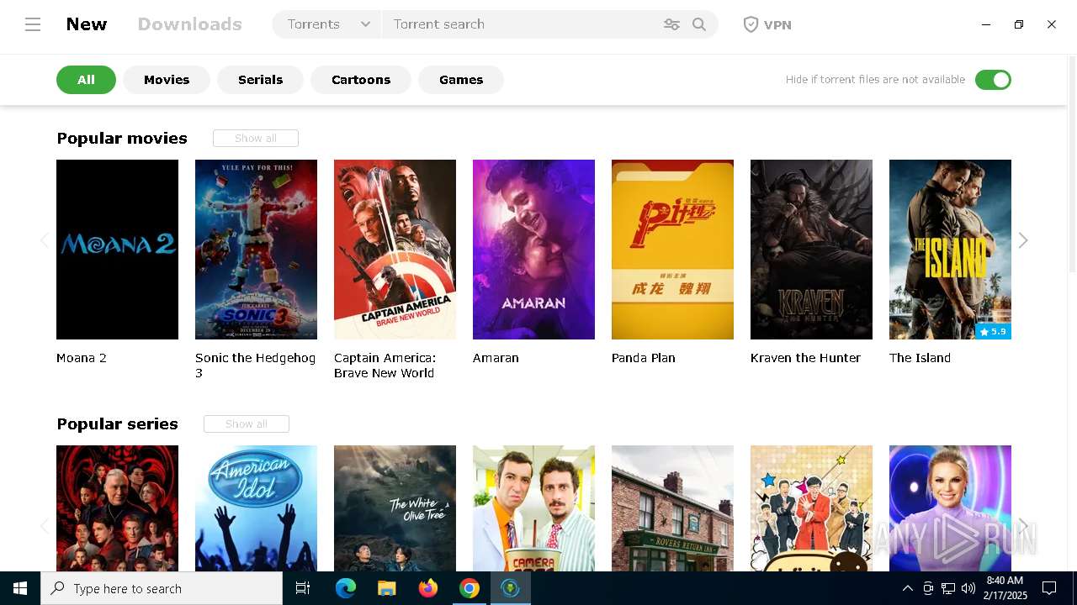Open the Captain America poster
Viewport: 1077px width, 605px height.
(x=395, y=250)
